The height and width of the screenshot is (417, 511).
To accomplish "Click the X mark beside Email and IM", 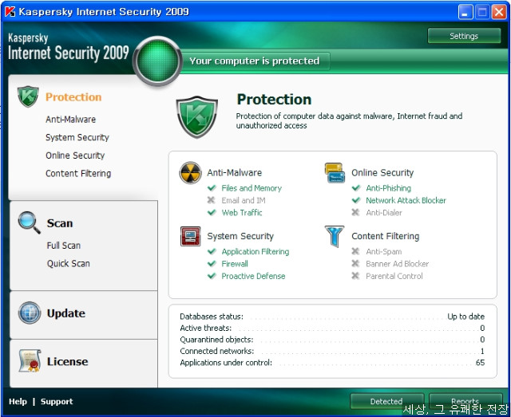I will coord(211,200).
